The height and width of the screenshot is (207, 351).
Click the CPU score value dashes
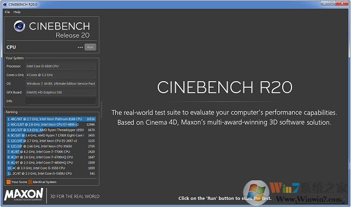pos(80,47)
